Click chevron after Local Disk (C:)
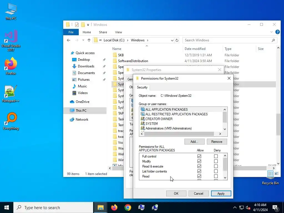 [x=128, y=40]
